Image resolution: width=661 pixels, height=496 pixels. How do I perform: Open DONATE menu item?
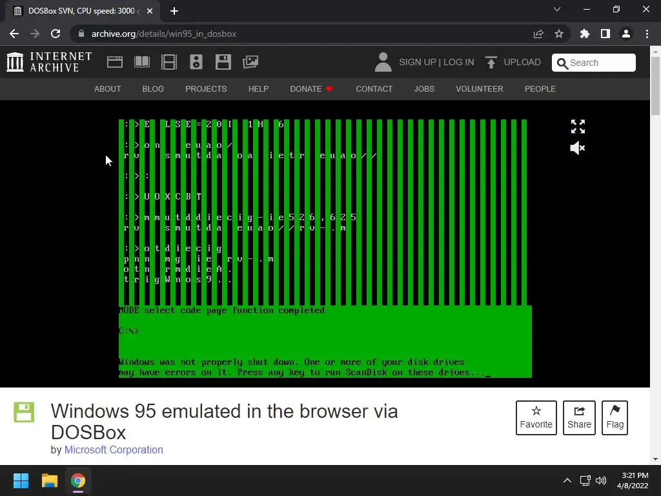coord(311,89)
